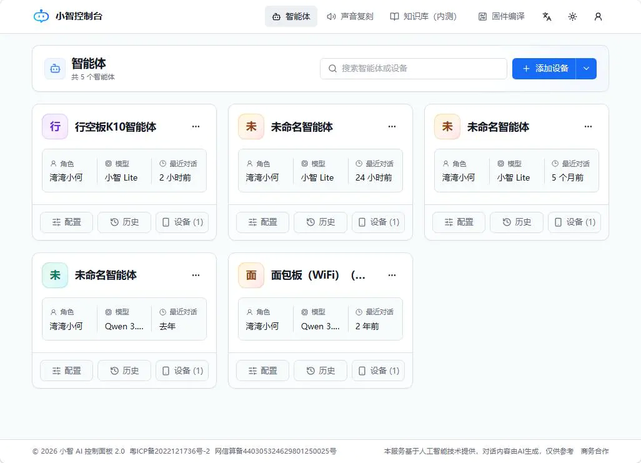Viewport: 641px width, 463px height.
Task: Open 配置 on the 24 小时前 card
Action: 263,222
